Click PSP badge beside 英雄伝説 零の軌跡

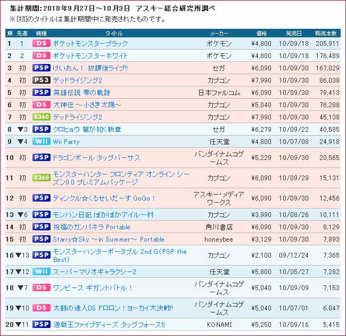tap(42, 92)
